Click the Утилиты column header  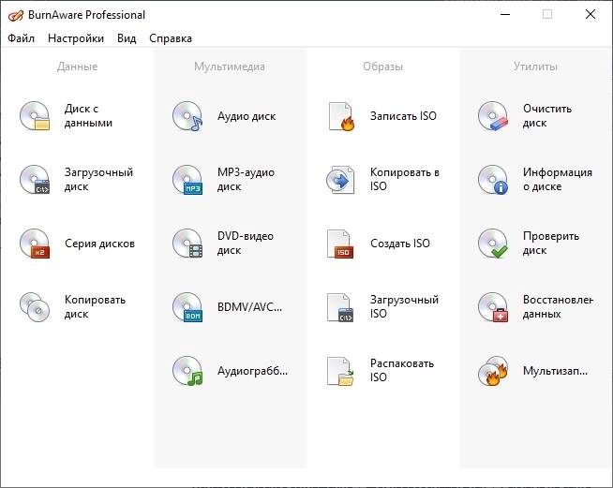click(535, 67)
